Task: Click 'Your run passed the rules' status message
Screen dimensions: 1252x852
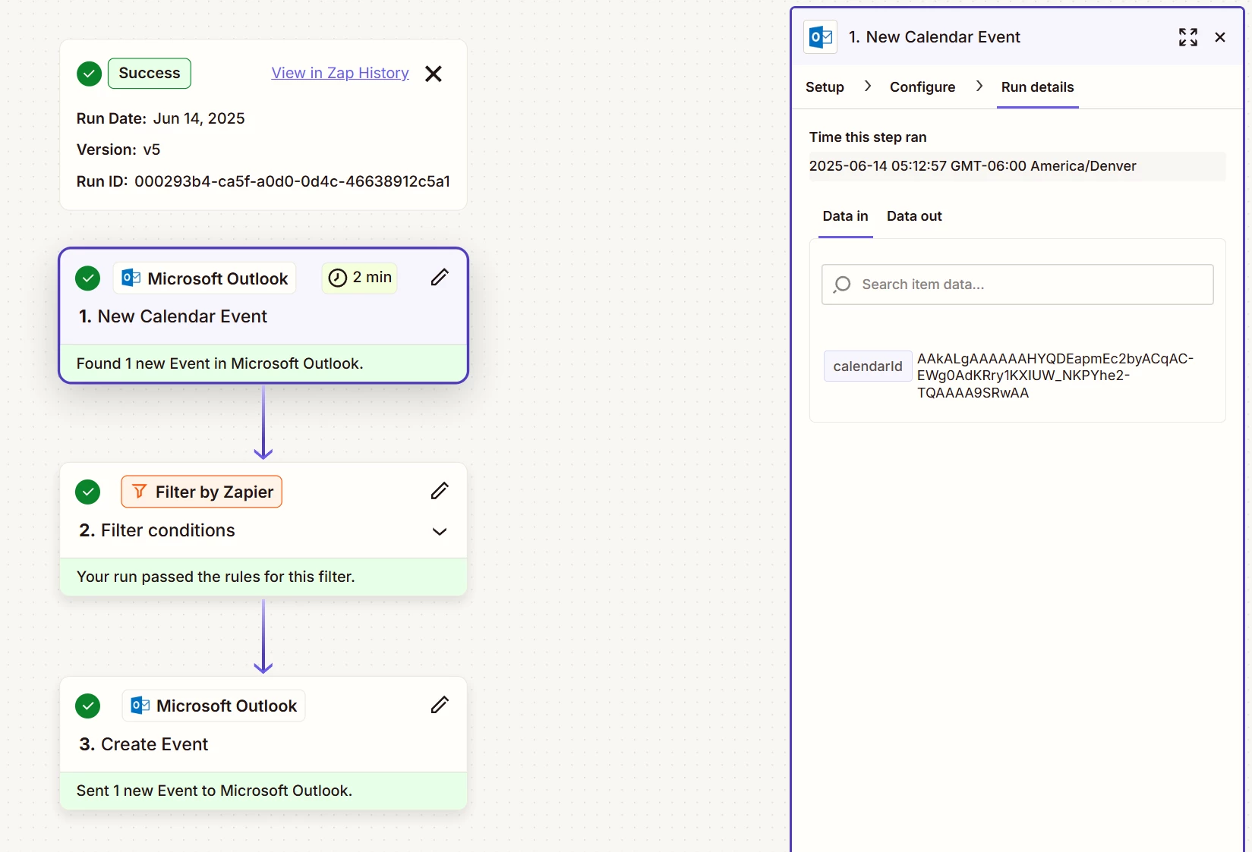Action: coord(263,577)
